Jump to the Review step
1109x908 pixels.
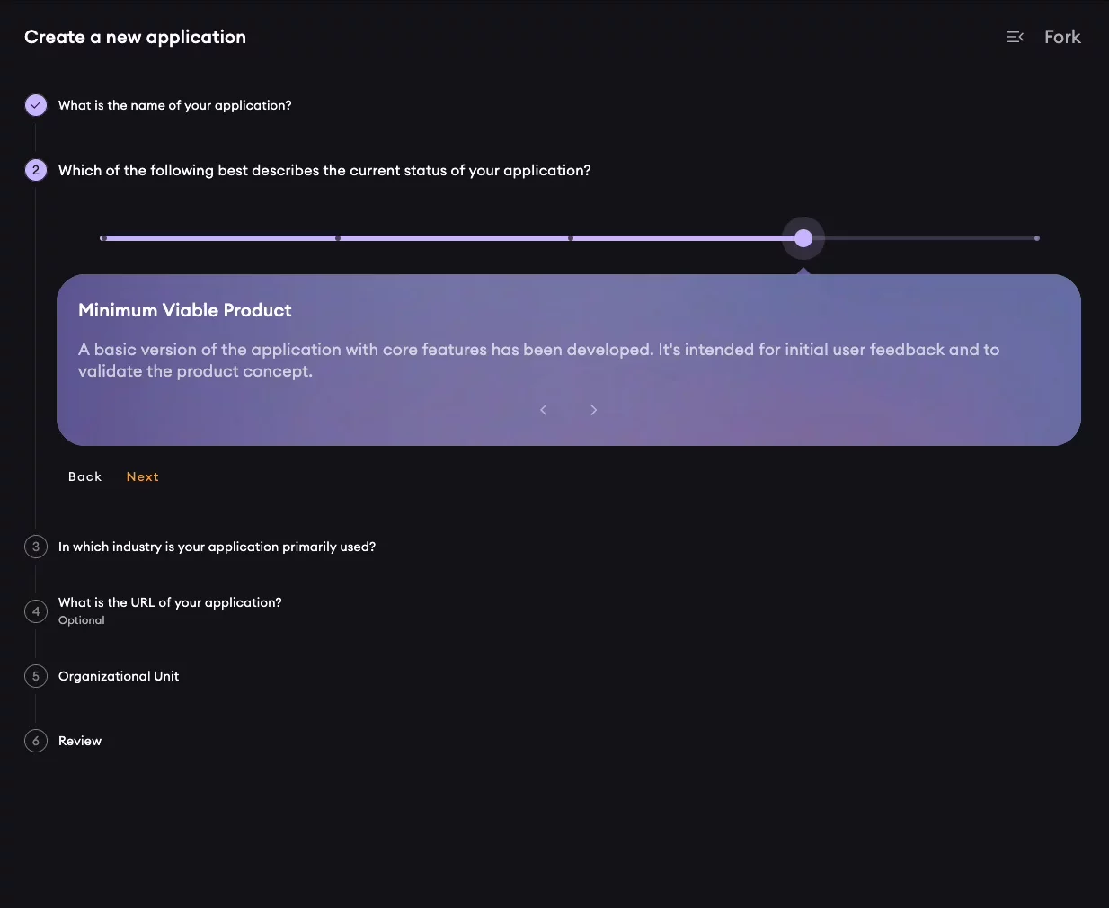click(80, 741)
